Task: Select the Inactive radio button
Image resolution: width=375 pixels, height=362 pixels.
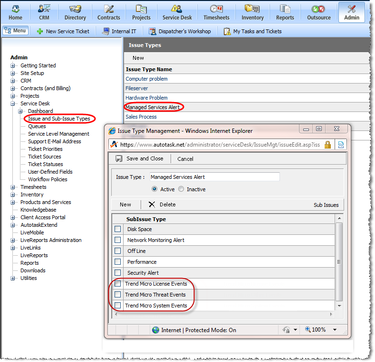Action: click(181, 189)
